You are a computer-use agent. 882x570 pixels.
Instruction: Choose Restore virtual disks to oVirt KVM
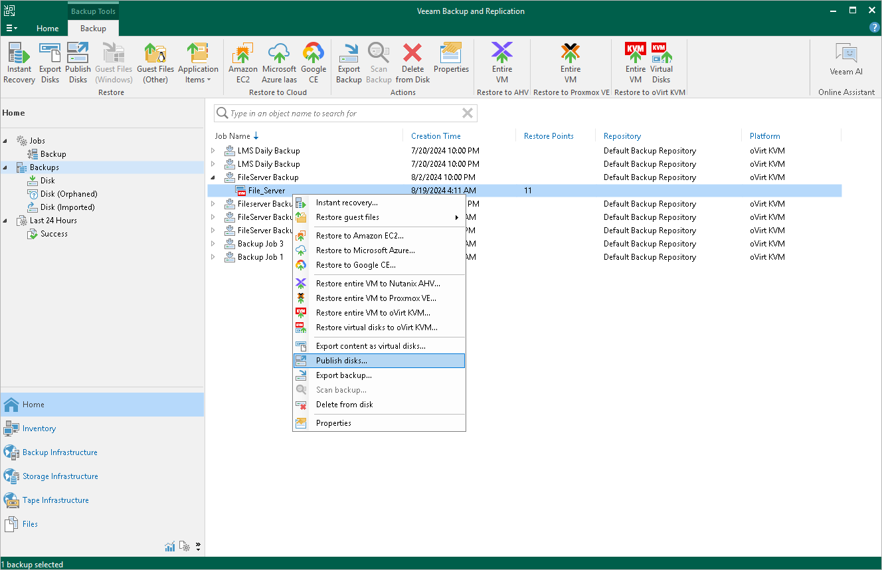[x=379, y=328]
